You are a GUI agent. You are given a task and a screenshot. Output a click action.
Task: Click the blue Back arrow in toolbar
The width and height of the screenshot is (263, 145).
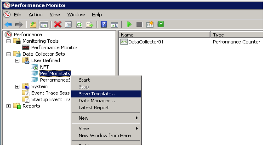tap(8, 25)
